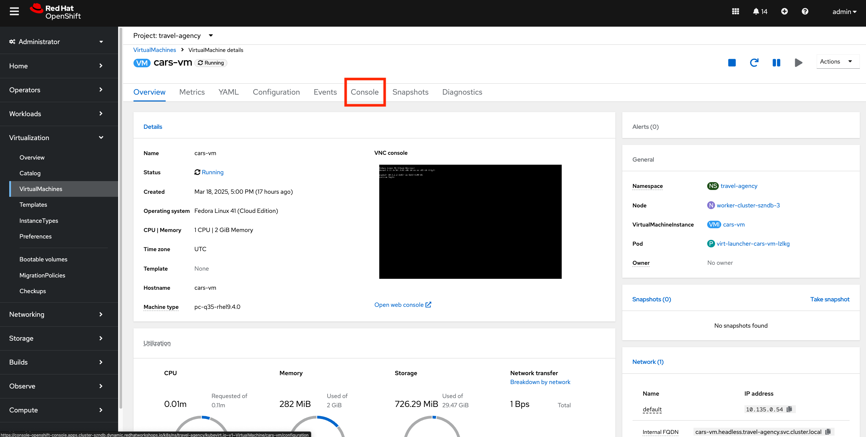Pause the cars-vm with pause icon

[x=776, y=63]
